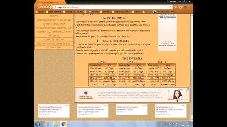Click the 'HOW IS THE DRAW?' heading
Viewport: 227px width, 127px height.
point(113,18)
